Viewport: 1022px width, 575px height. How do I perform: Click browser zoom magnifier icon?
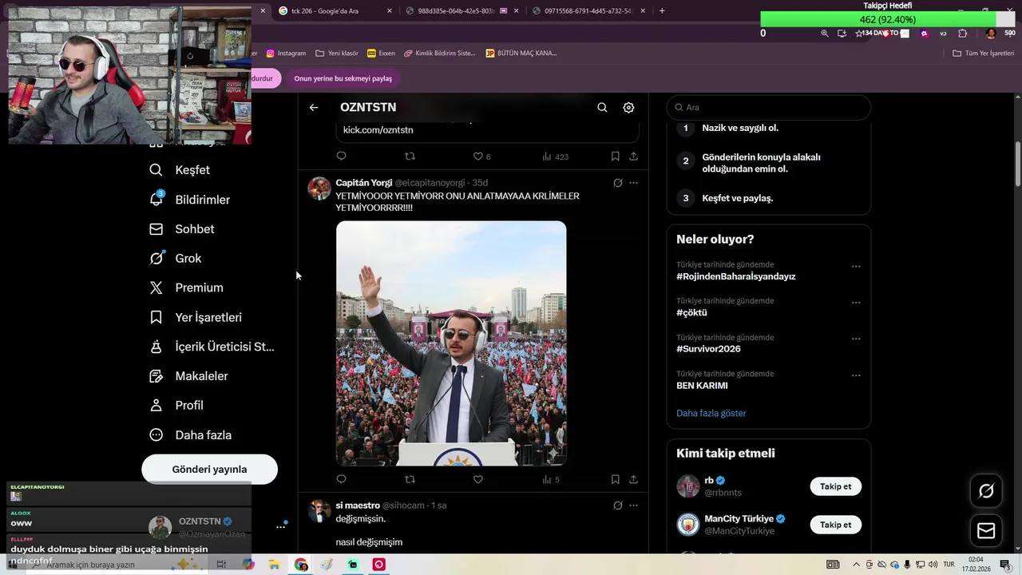[825, 34]
